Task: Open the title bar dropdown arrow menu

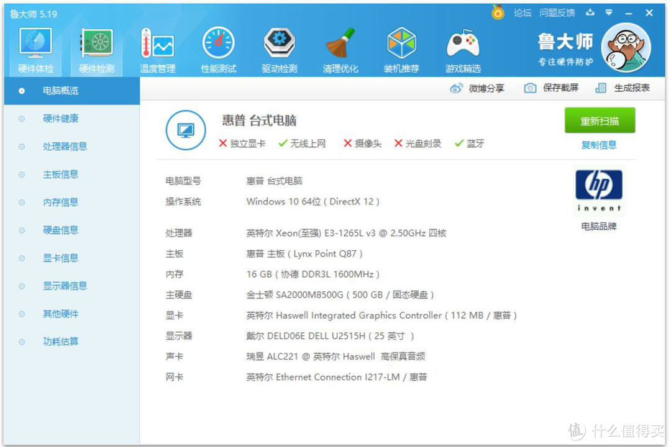Action: coord(608,12)
